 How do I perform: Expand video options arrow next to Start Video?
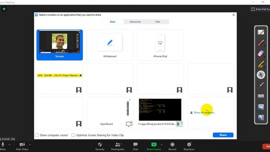(x=30, y=144)
